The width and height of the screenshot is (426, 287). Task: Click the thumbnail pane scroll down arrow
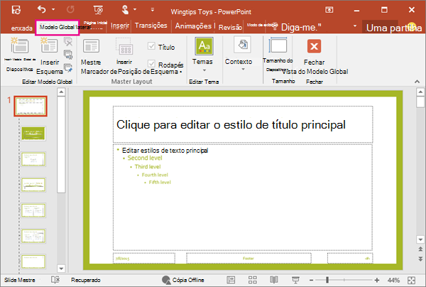(x=61, y=269)
